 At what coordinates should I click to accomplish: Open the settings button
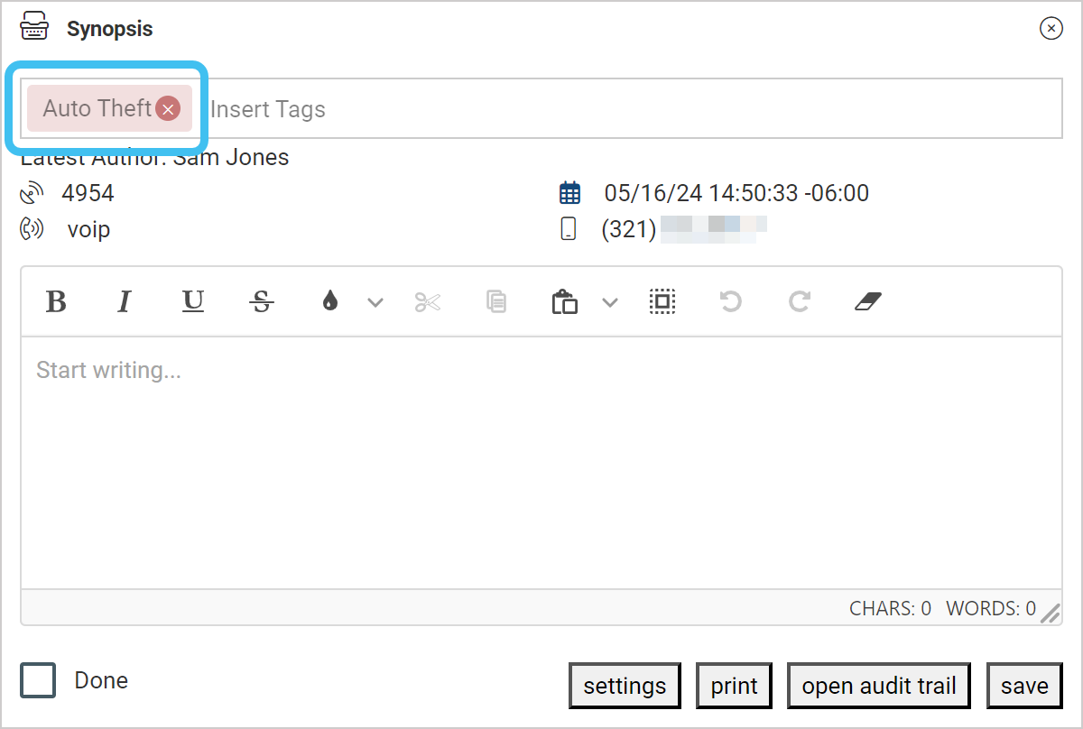click(x=625, y=687)
